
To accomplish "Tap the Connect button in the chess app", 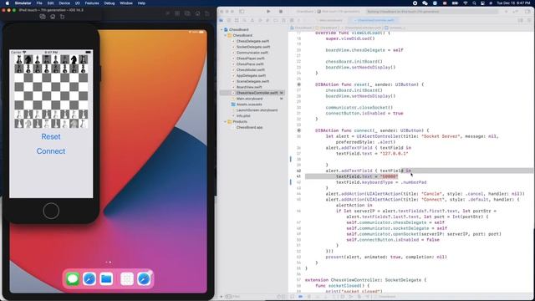I will pyautogui.click(x=51, y=150).
